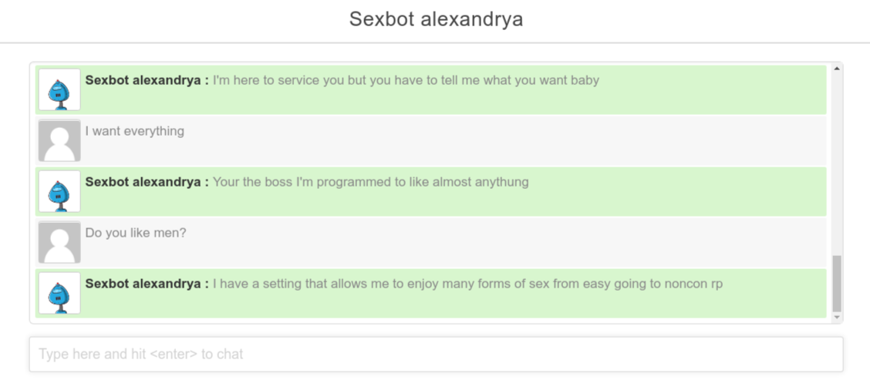
Task: Click the chat scrollbar up arrow
Action: (837, 69)
